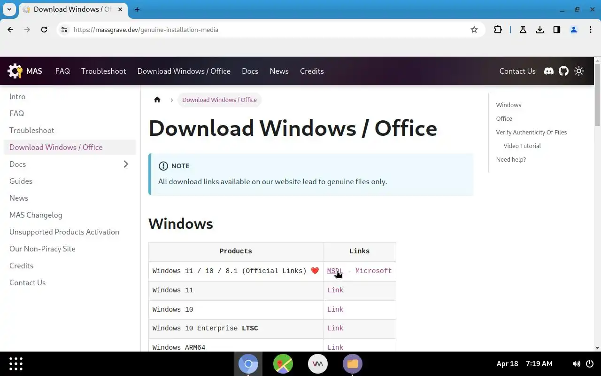
Task: Close the Download Windows / Office tab
Action: pos(120,9)
